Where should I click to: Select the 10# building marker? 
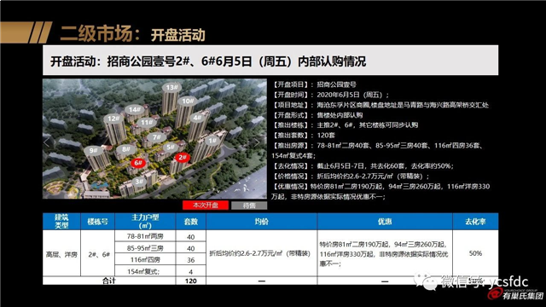pos(188,101)
